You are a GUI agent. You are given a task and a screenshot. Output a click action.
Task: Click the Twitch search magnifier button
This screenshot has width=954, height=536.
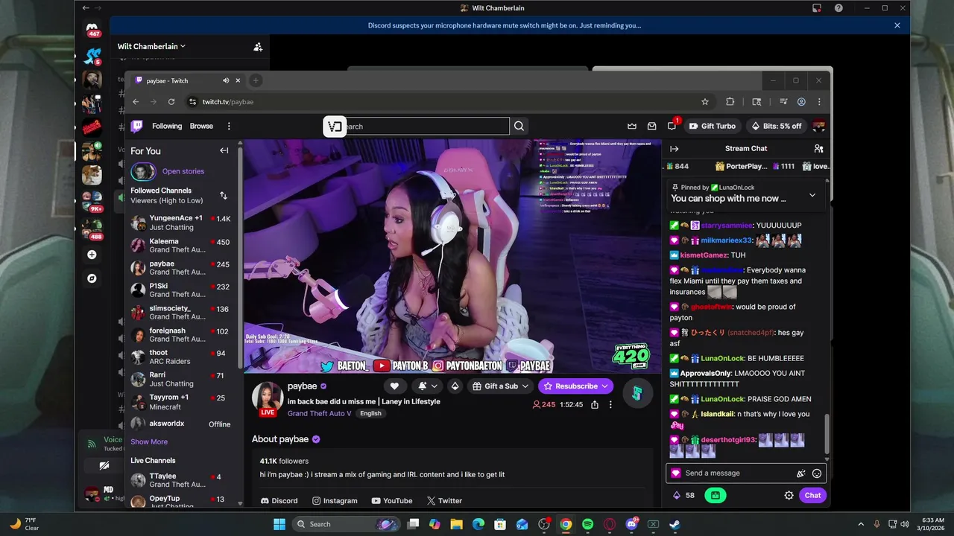[519, 126]
